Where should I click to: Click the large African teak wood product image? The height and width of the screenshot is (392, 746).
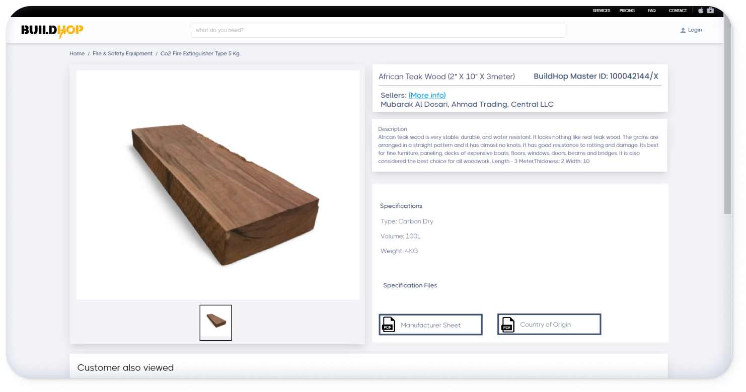pyautogui.click(x=217, y=185)
